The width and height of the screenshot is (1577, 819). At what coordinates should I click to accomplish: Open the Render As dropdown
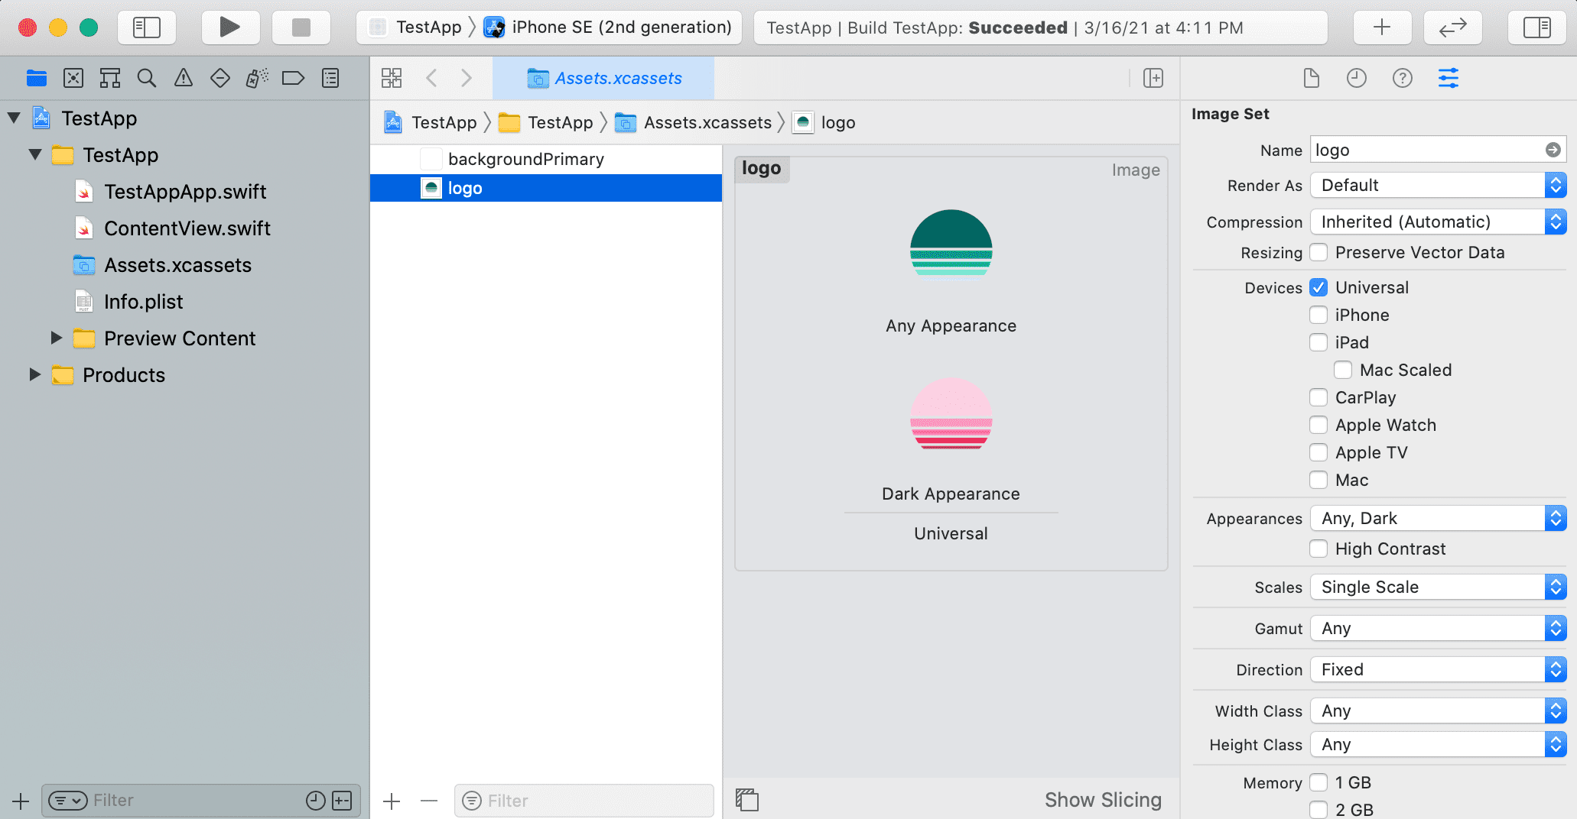tap(1437, 185)
